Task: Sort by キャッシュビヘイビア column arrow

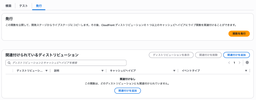Action: pyautogui.click(x=174, y=71)
